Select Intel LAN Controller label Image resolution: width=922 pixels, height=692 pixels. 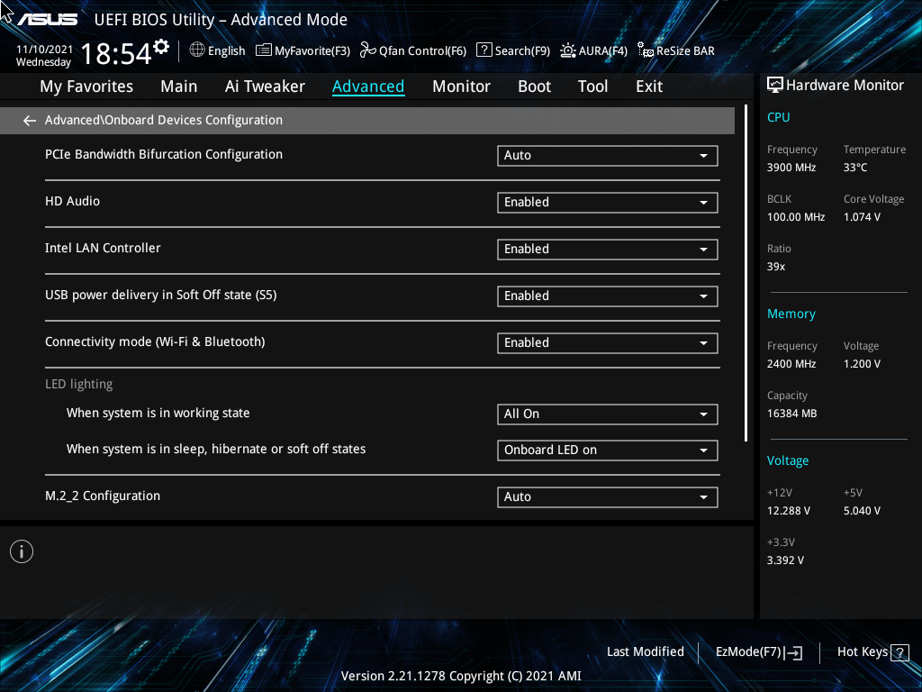click(x=103, y=248)
